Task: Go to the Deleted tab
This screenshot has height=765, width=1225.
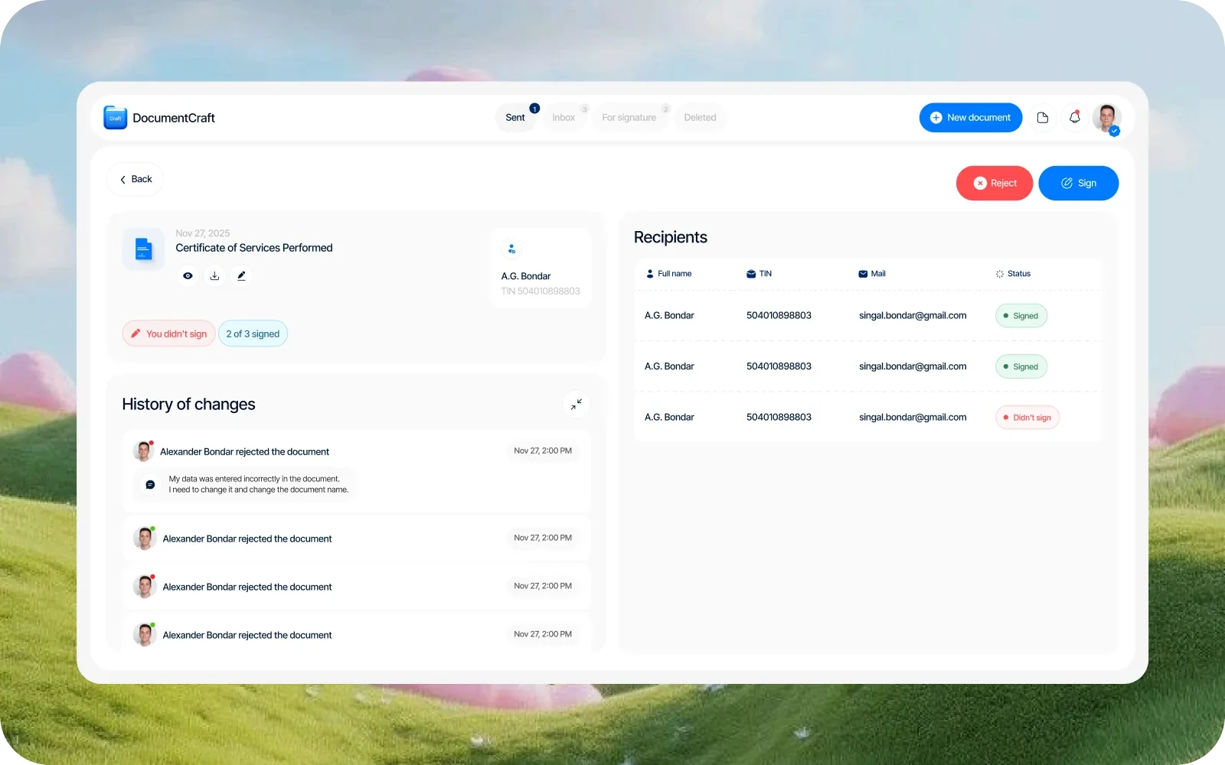Action: pyautogui.click(x=700, y=118)
